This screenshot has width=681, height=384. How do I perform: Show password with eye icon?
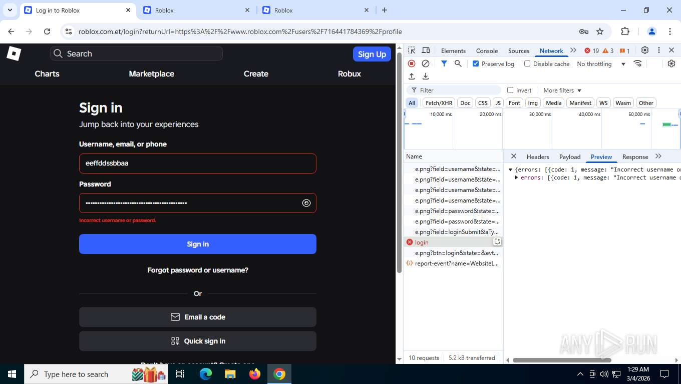pos(306,203)
